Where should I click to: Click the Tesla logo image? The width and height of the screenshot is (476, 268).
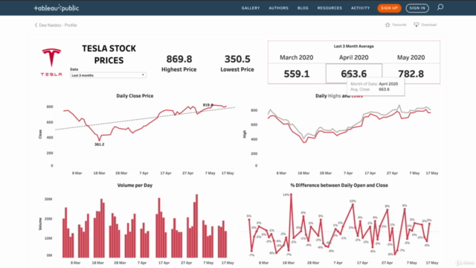click(51, 62)
